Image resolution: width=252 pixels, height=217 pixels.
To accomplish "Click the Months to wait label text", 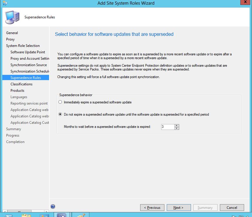I will click(107, 127).
